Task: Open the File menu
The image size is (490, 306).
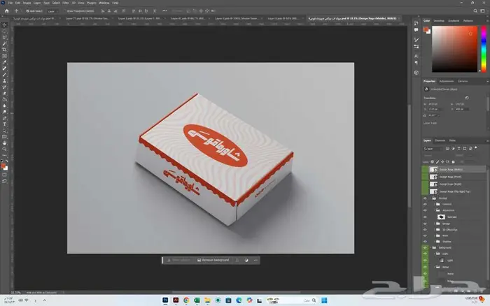Action: click(10, 3)
